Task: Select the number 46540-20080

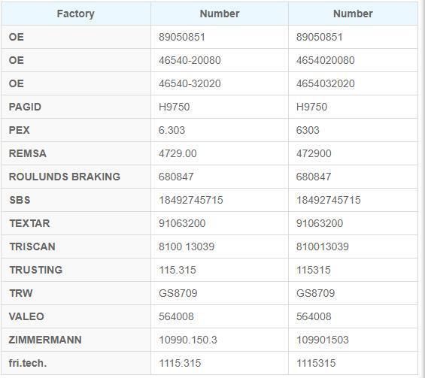Action: pyautogui.click(x=190, y=60)
